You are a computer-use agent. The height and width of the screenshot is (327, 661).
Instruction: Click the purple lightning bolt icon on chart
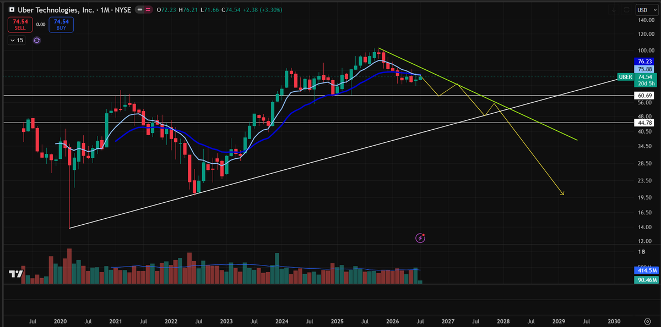tap(420, 238)
